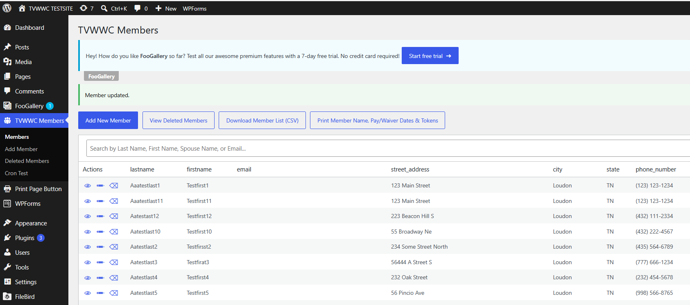The width and height of the screenshot is (690, 305).
Task: Delete member Aatestlast2 with the X icon
Action: point(114,247)
